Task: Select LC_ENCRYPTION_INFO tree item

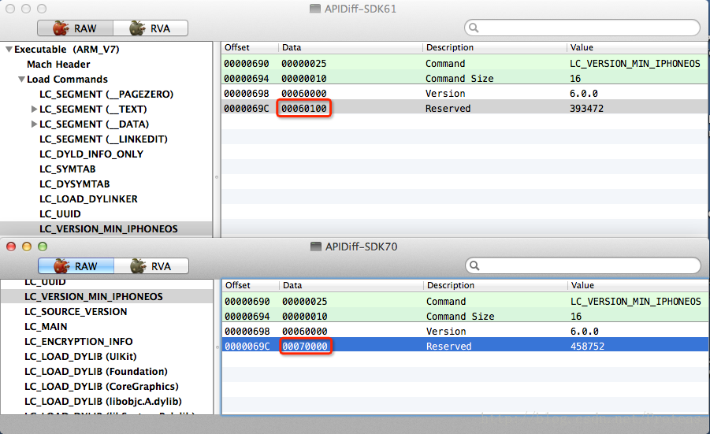Action: [x=79, y=341]
